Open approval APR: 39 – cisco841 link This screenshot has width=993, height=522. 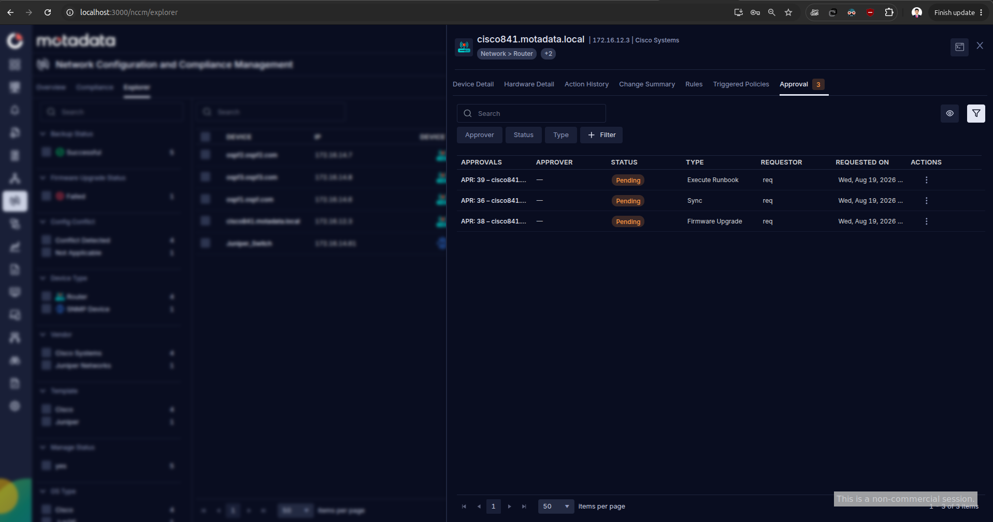(493, 180)
